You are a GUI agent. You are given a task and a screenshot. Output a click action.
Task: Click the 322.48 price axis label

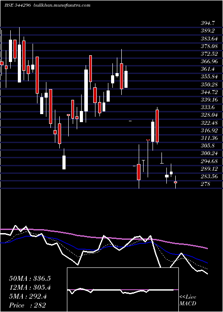pos(209,123)
